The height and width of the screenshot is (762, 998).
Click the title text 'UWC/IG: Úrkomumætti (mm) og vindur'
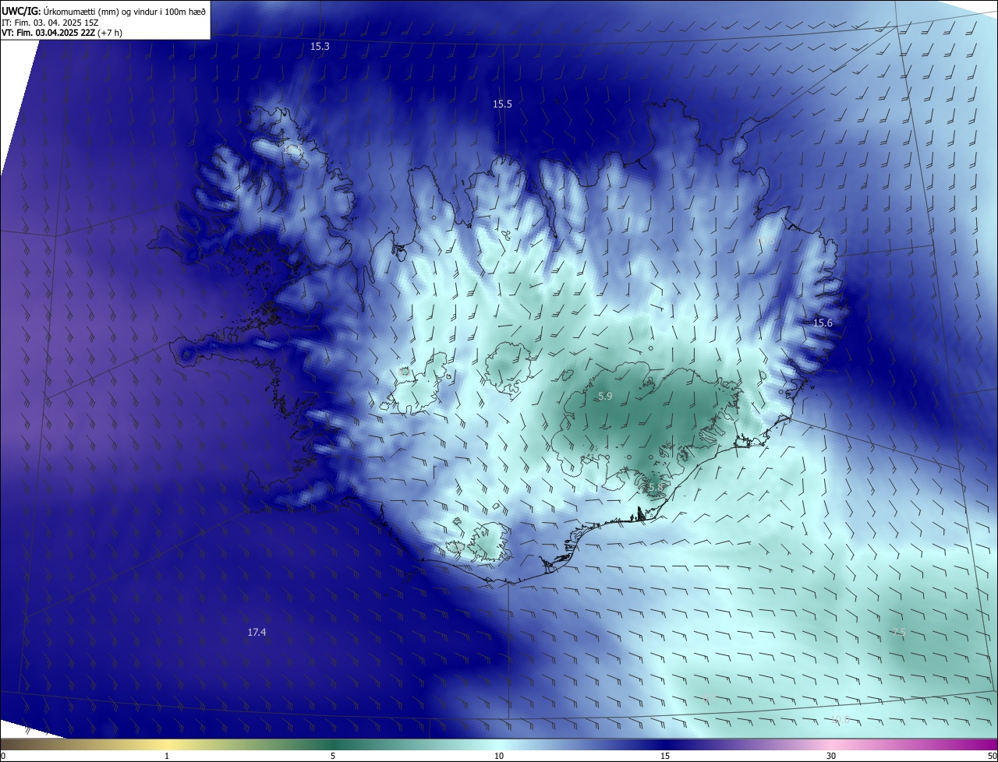click(x=104, y=10)
